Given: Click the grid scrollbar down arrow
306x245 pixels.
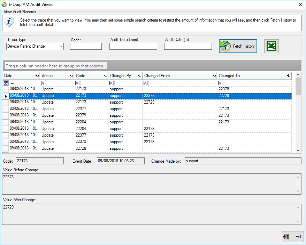Looking at the screenshot, I should [298, 150].
